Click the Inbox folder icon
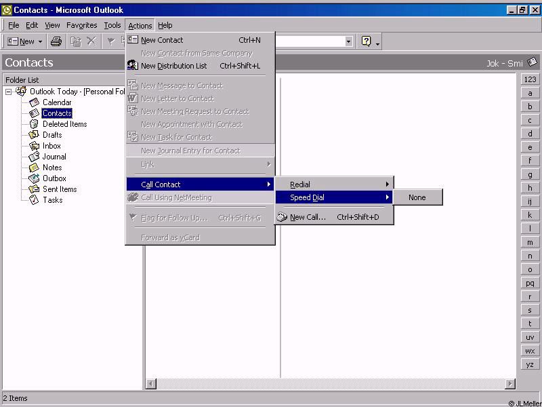The image size is (542, 407). coord(35,146)
